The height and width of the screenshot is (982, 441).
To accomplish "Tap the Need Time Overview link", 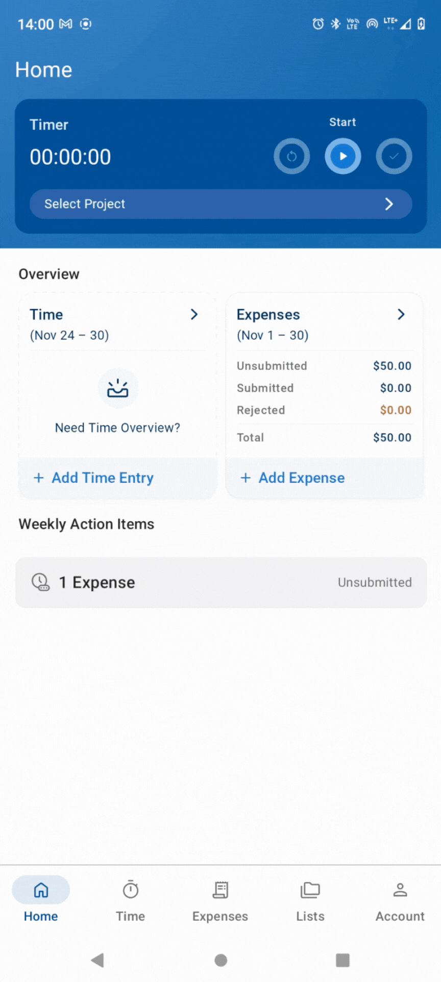I will click(117, 428).
